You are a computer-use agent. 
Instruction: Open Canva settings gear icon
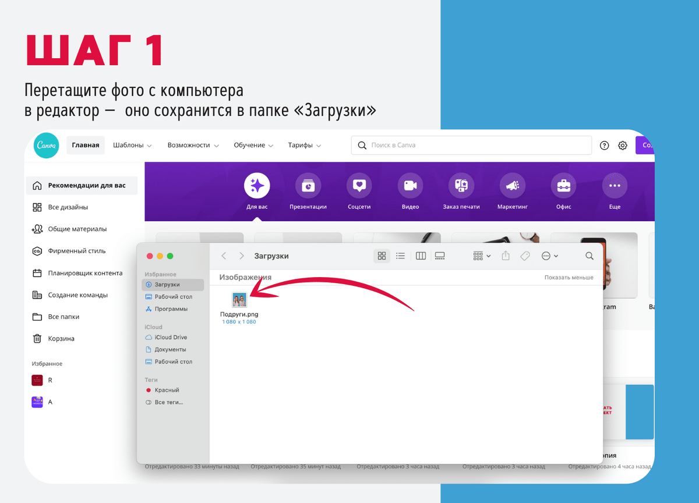click(x=623, y=146)
